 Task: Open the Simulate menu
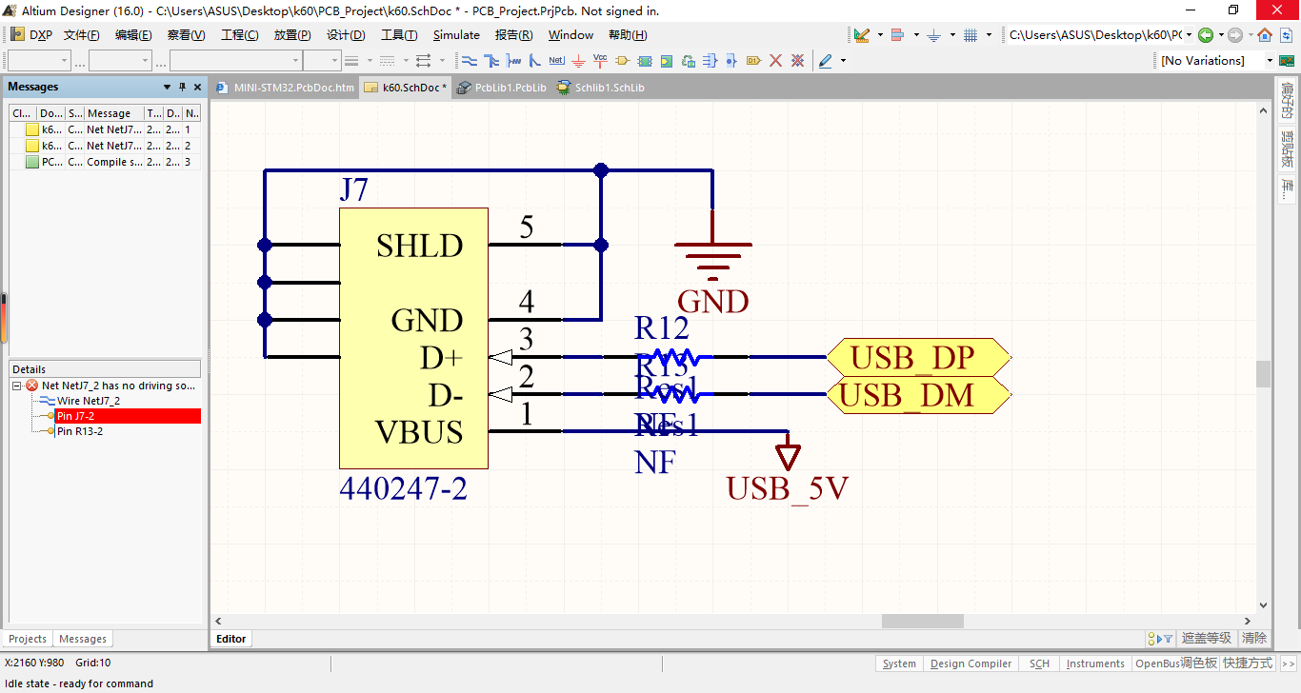[456, 35]
